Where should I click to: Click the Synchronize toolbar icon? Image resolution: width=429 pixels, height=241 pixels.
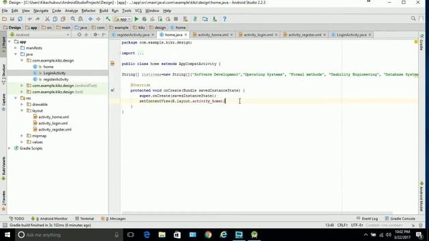[20, 19]
